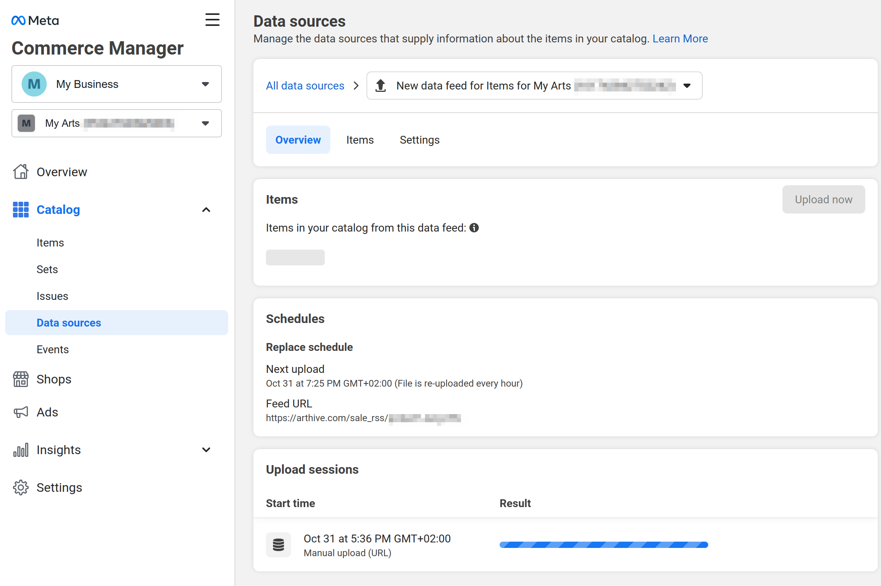
Task: Click the Meta logo
Action: tap(35, 20)
